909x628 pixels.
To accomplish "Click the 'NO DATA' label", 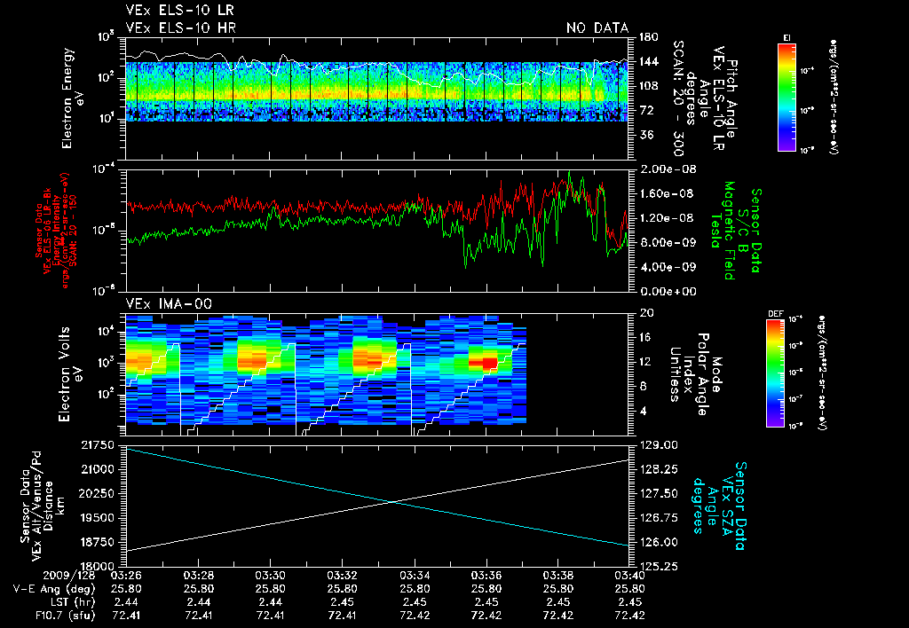I will 597,27.
